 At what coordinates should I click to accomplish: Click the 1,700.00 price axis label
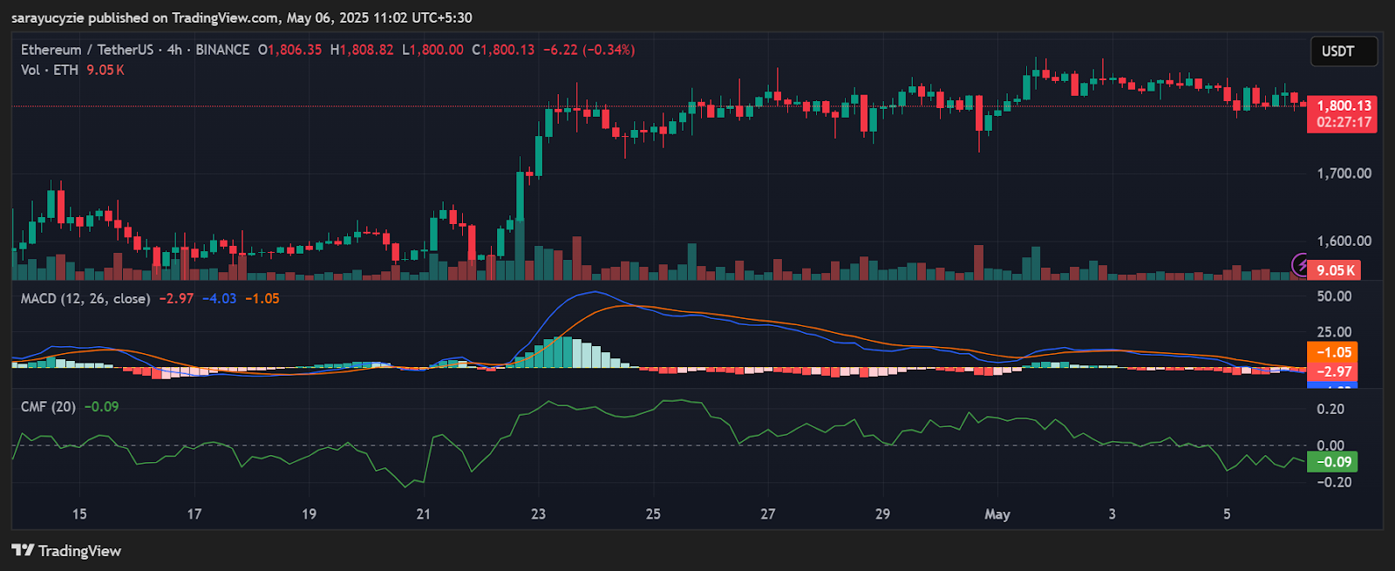tap(1344, 173)
